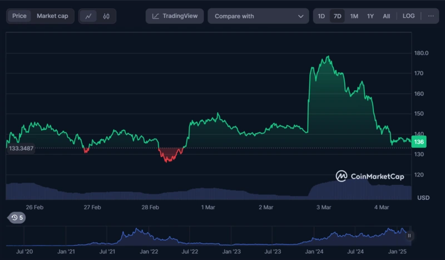Toggle the LOG scale option
445x260 pixels.
[409, 16]
